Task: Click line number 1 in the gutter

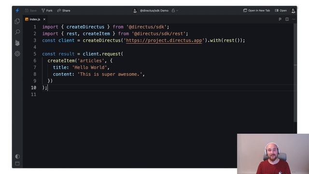Action: 35,27
